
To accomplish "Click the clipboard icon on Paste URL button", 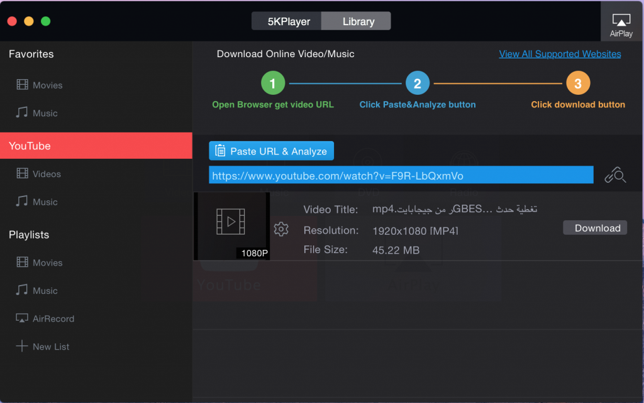I will click(x=220, y=151).
